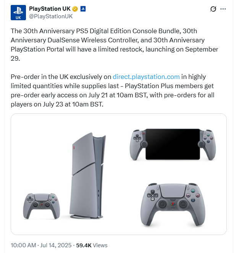Open the three-dot more options menu

[x=223, y=9]
